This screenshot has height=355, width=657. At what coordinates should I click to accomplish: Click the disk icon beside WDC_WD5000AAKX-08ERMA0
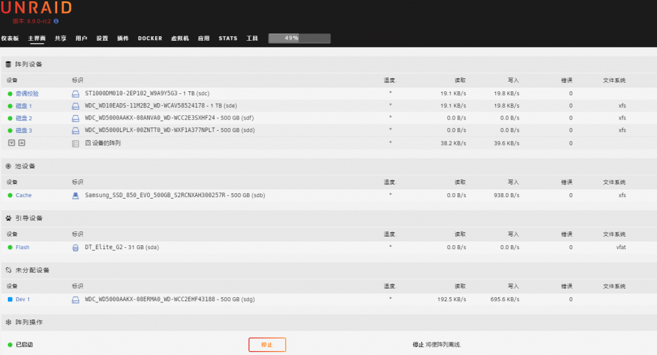(x=76, y=300)
